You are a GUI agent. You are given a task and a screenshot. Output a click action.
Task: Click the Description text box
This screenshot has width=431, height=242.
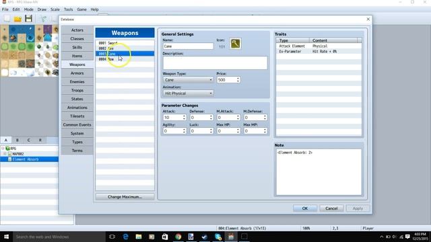[x=215, y=63]
